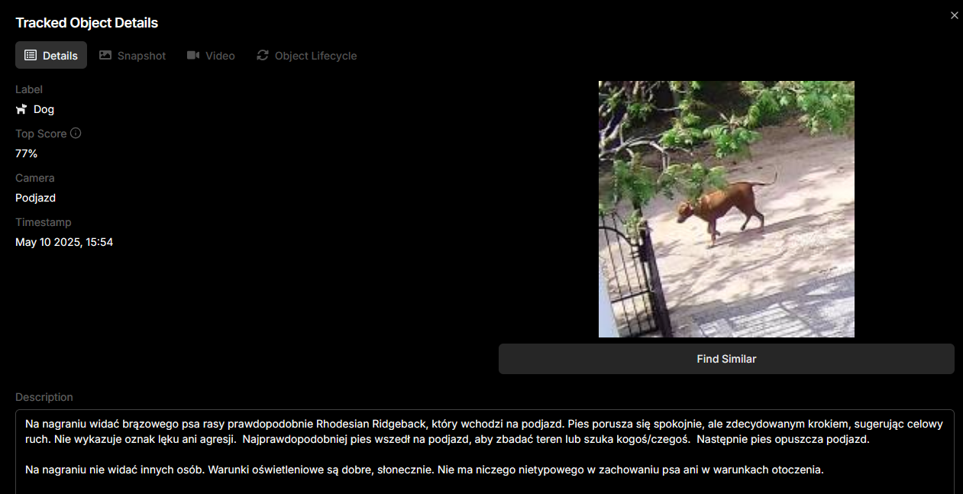The width and height of the screenshot is (963, 494).
Task: Click the brown dog snapshot image
Action: 726,209
